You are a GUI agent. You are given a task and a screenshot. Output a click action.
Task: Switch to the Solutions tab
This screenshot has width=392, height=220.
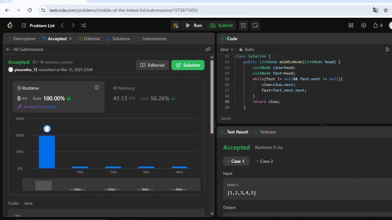[118, 39]
